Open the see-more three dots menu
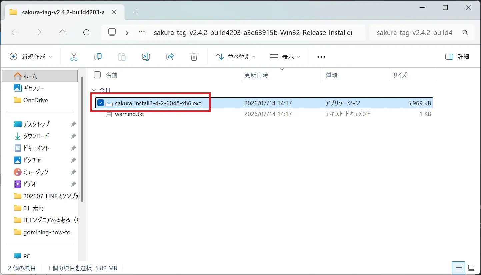 point(321,57)
